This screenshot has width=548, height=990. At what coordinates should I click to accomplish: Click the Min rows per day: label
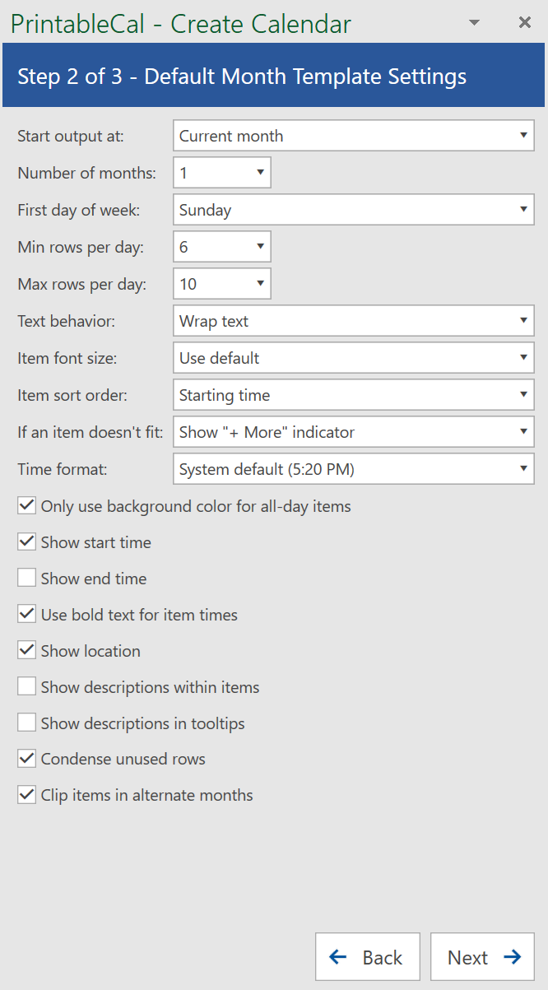click(81, 248)
